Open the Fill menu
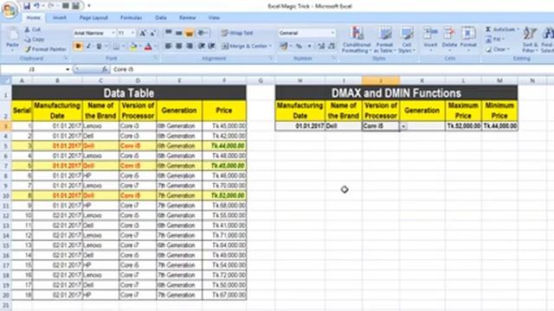This screenshot has width=554, height=311. coord(494,40)
